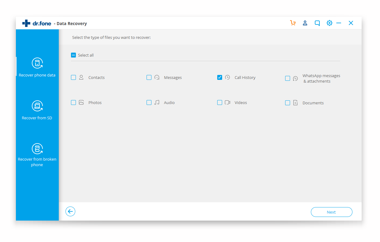The image size is (380, 242).
Task: Click the Audio music note icon
Action: tap(157, 102)
